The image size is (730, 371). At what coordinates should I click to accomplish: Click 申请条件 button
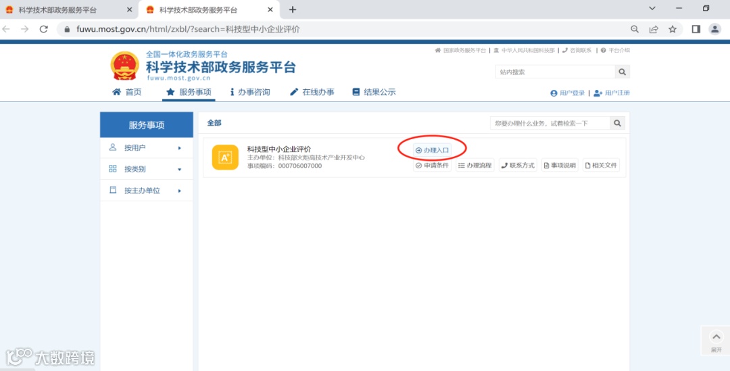[433, 166]
